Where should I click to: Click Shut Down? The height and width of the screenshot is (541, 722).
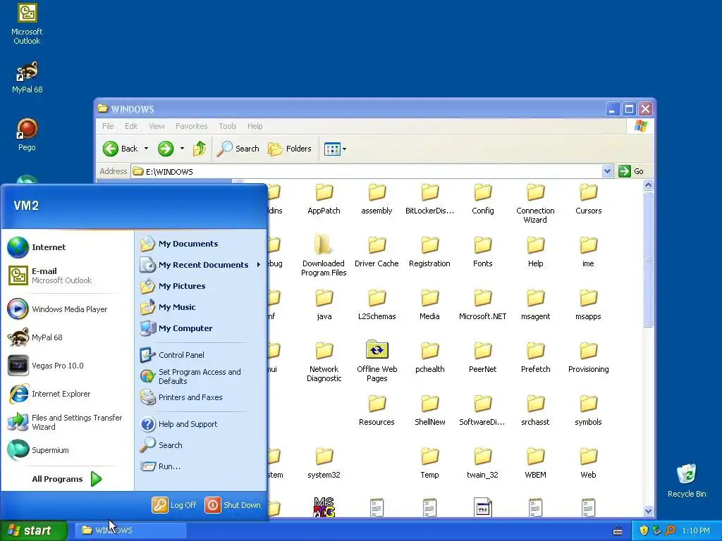pos(233,504)
